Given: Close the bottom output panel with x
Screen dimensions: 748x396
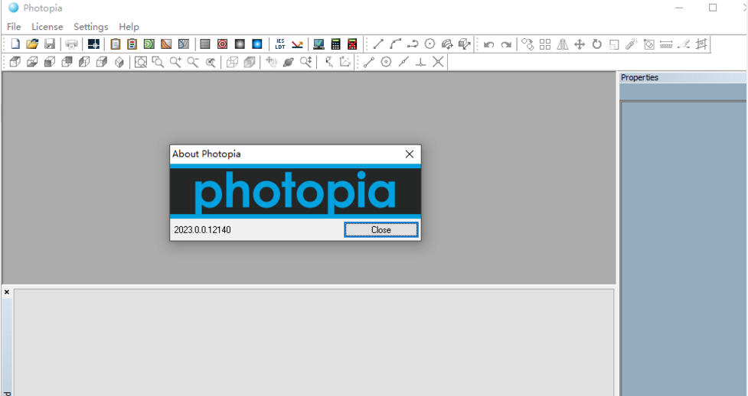Looking at the screenshot, I should coord(7,292).
